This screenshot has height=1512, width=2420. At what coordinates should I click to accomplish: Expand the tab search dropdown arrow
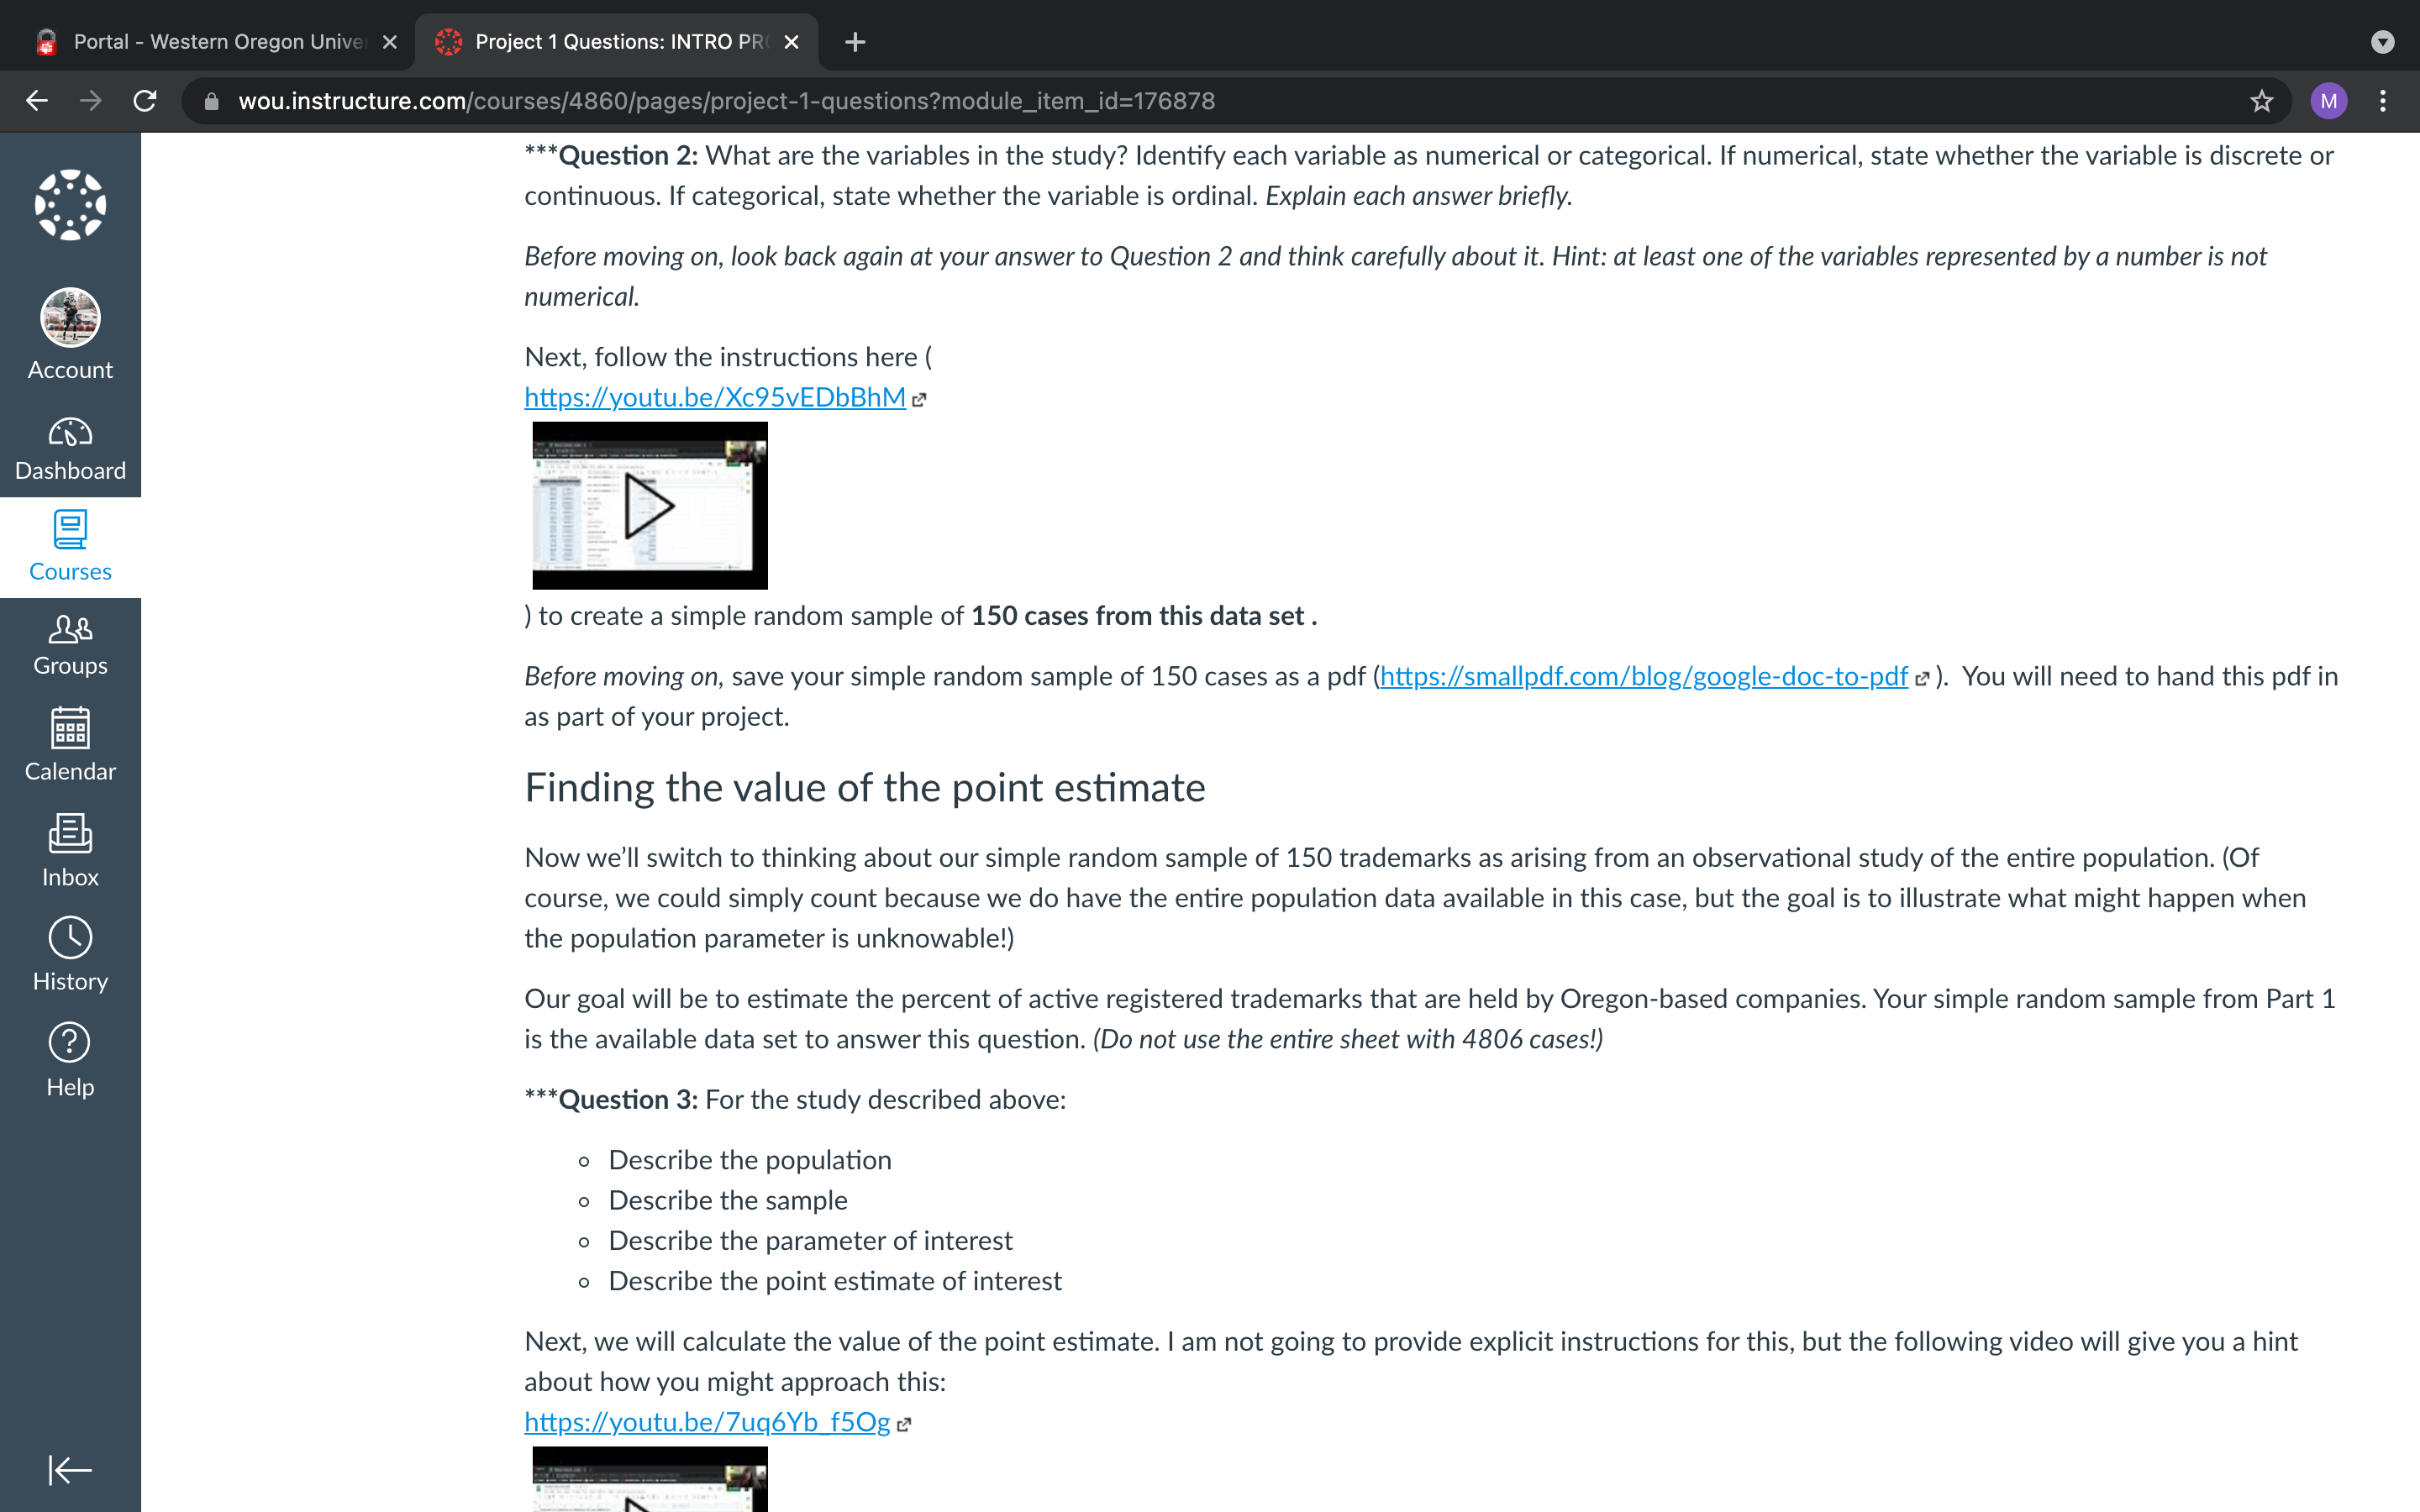tap(2383, 42)
